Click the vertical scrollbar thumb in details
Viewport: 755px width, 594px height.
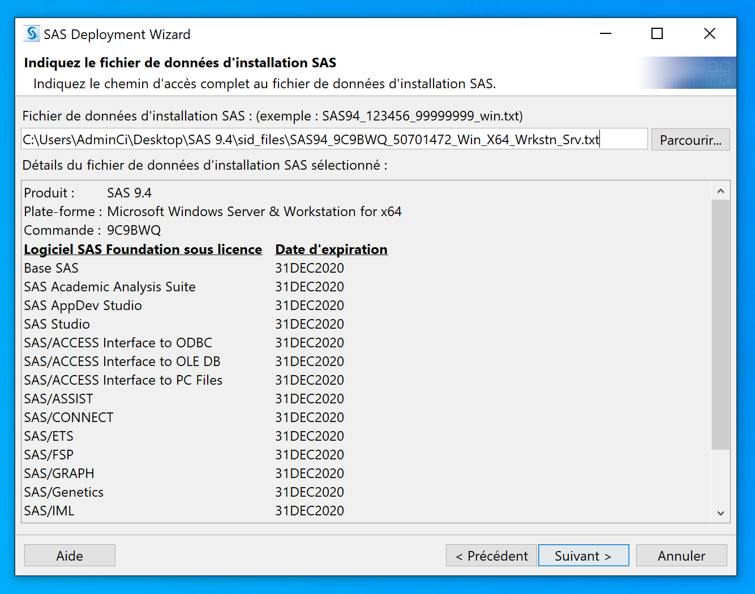click(x=720, y=324)
